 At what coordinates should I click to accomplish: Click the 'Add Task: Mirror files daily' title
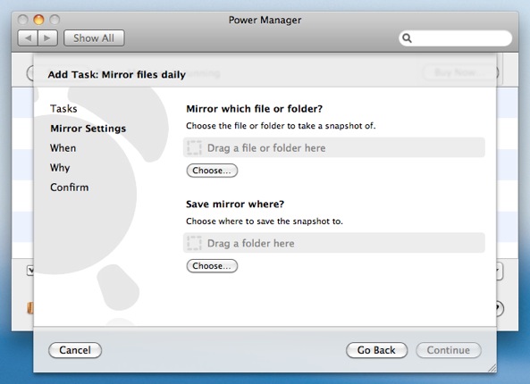116,74
